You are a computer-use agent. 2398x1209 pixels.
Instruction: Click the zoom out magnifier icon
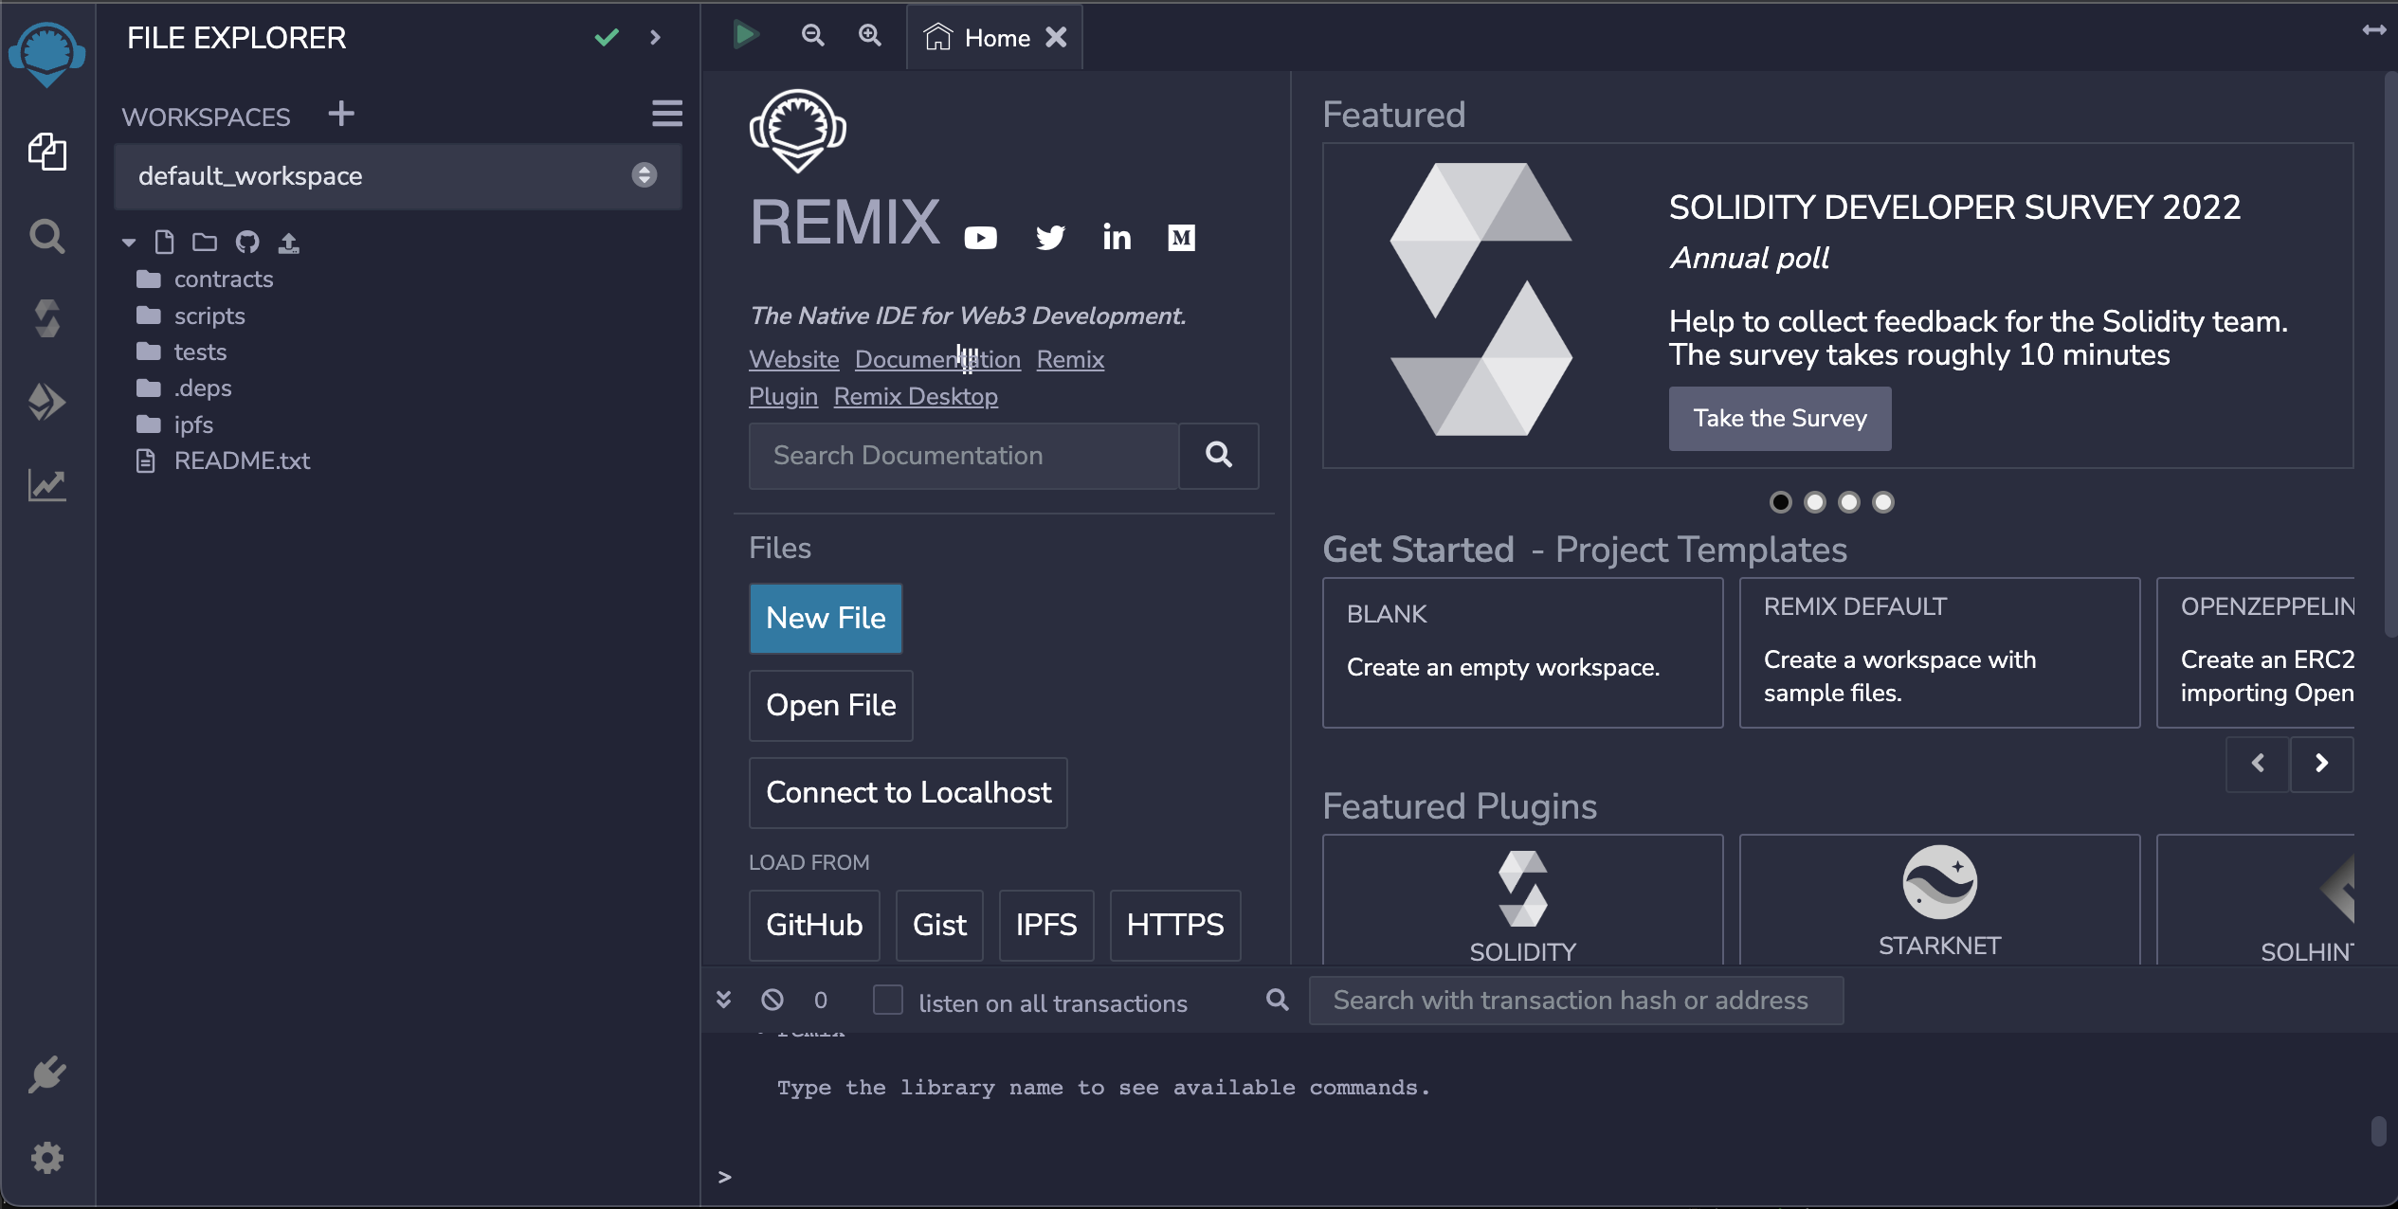[x=812, y=36]
